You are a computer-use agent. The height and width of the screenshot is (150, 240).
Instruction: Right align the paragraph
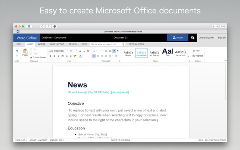tap(102, 56)
